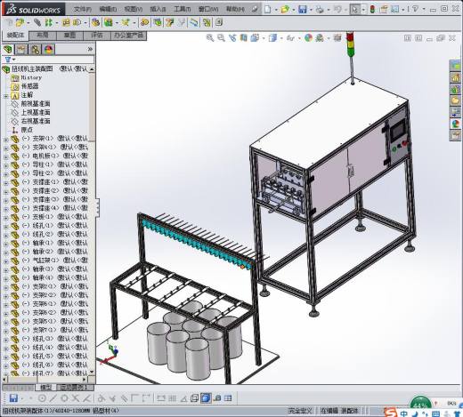Open the 工具(T) menu
463x417 pixels.
pos(183,9)
